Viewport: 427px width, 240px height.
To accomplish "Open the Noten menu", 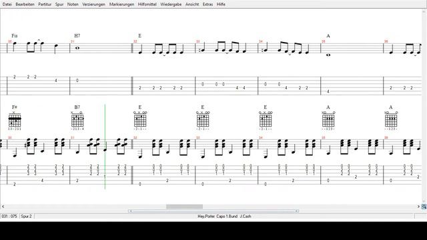I will coord(73,5).
